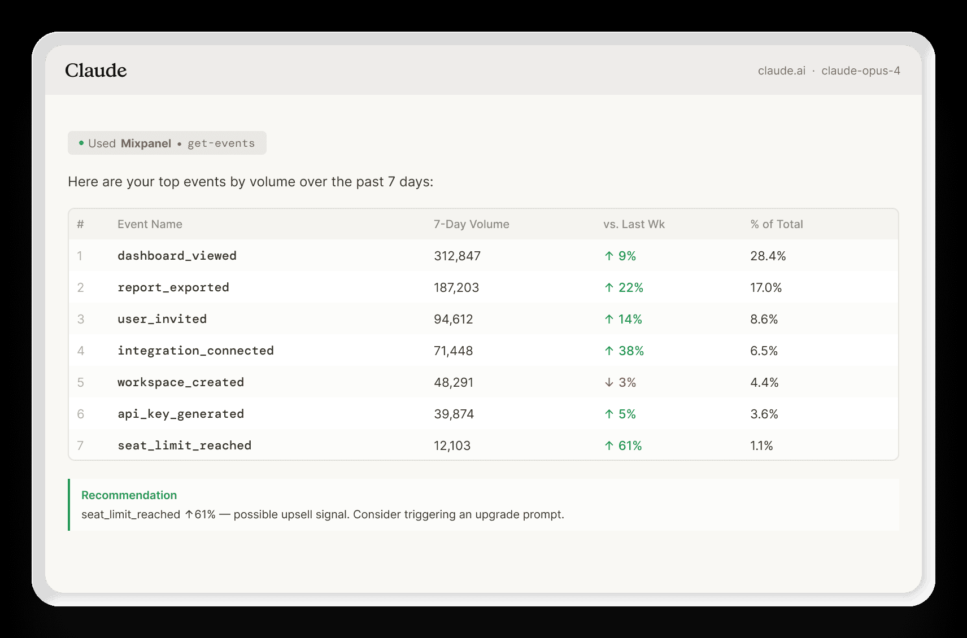This screenshot has height=638, width=967.
Task: Click the 94,612 volume value
Action: click(x=453, y=319)
